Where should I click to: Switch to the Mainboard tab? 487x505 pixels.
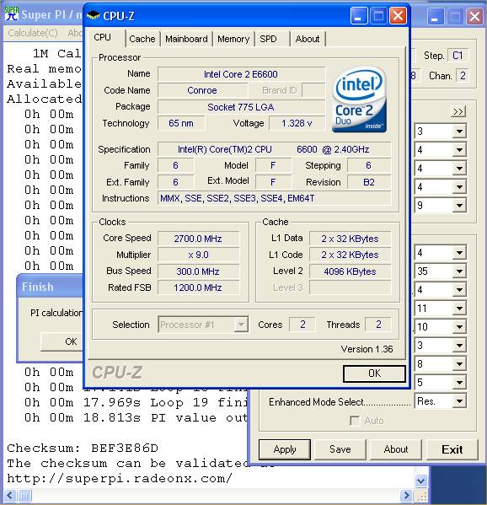(x=186, y=39)
